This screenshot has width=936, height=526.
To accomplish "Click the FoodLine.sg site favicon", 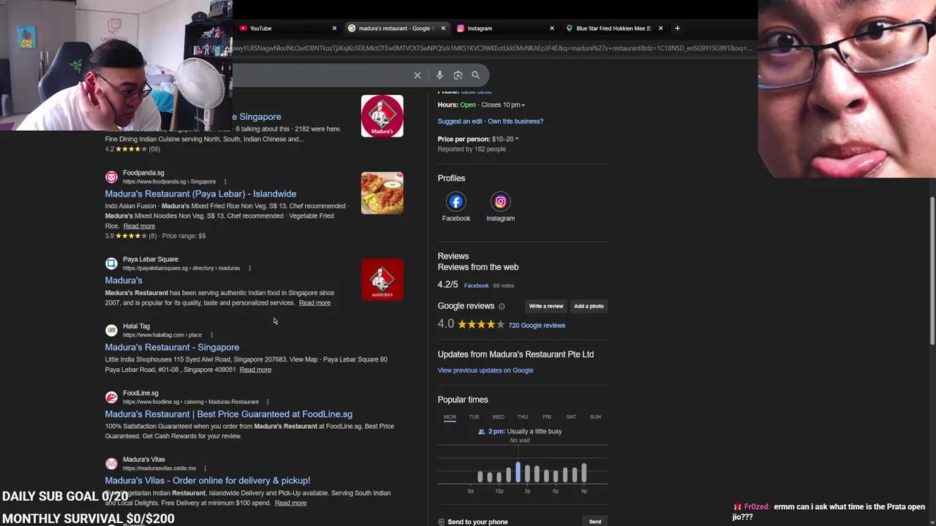I will pyautogui.click(x=111, y=397).
